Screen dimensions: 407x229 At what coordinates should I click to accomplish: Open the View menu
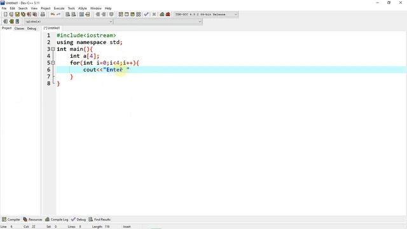pyautogui.click(x=34, y=8)
